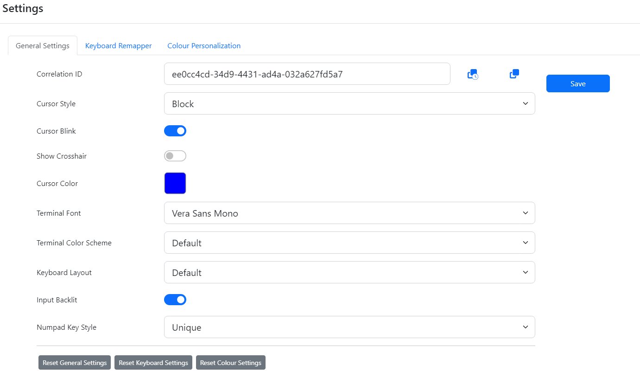This screenshot has width=640, height=378.
Task: Open the Cursor Style dropdown
Action: click(349, 103)
